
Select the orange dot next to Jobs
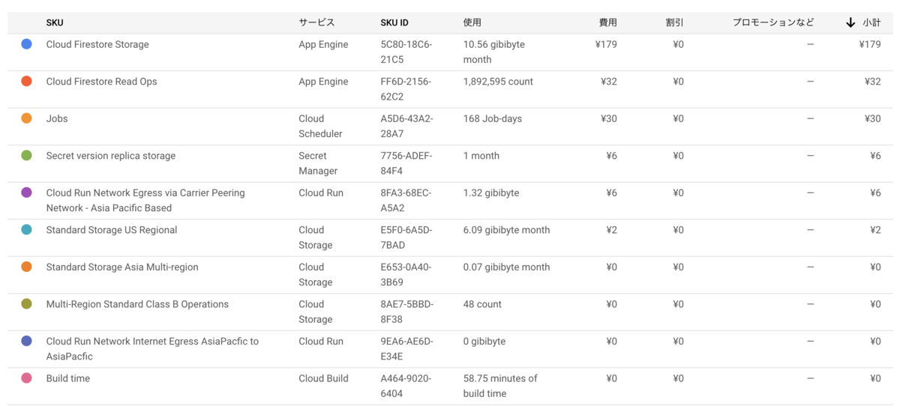point(26,118)
